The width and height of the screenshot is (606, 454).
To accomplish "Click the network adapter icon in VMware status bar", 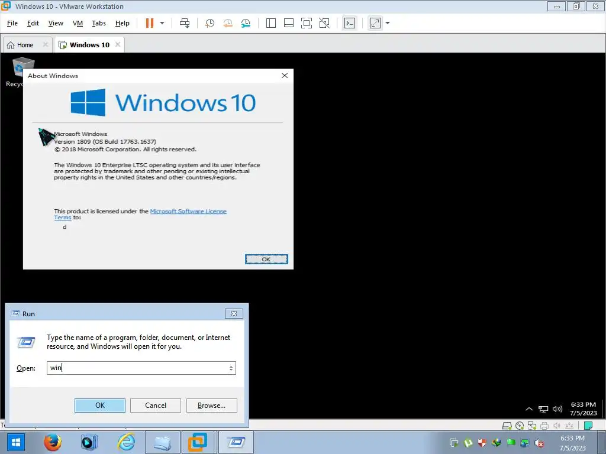I will pos(532,426).
